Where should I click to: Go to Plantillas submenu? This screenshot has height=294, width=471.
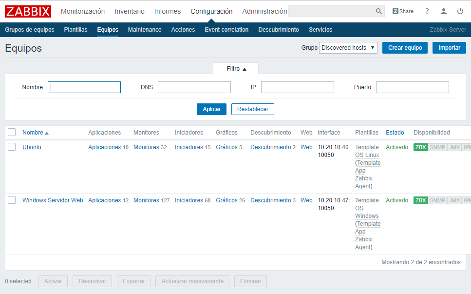75,30
